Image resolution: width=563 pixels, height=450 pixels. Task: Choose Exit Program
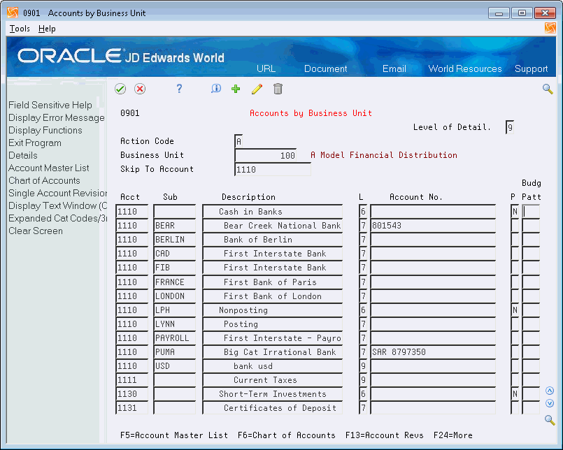tap(35, 143)
